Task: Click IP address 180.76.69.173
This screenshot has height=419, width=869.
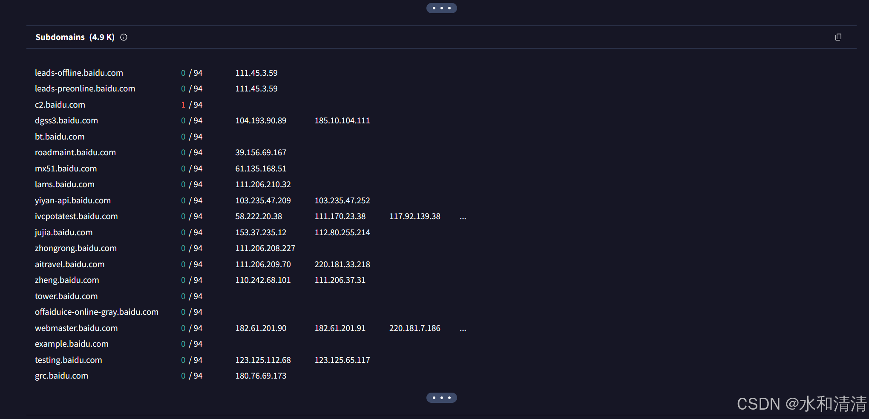Action: click(x=261, y=376)
